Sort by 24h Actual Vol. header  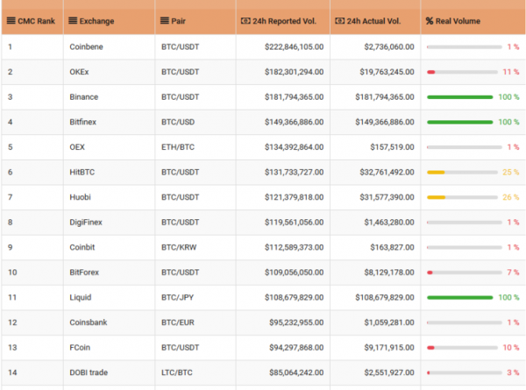pos(373,21)
